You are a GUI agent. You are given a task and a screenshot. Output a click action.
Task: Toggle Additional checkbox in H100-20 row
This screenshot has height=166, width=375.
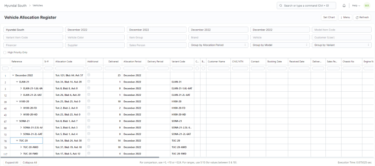pyautogui.click(x=89, y=101)
